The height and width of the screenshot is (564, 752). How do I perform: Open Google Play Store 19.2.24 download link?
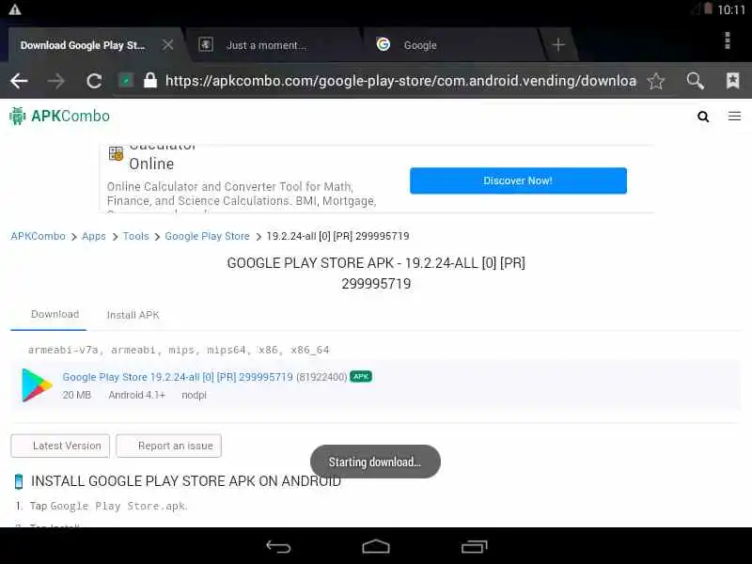[178, 377]
